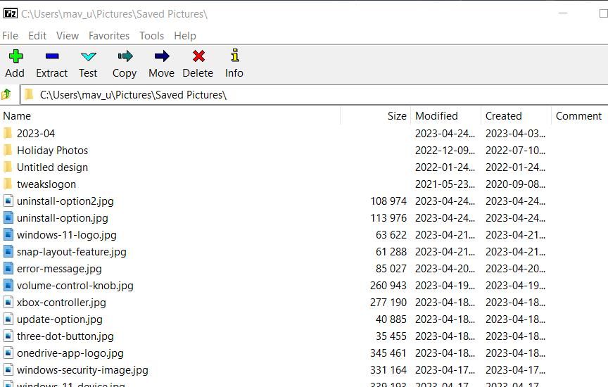Click the Move toolbar icon
The width and height of the screenshot is (608, 387).
pyautogui.click(x=162, y=56)
